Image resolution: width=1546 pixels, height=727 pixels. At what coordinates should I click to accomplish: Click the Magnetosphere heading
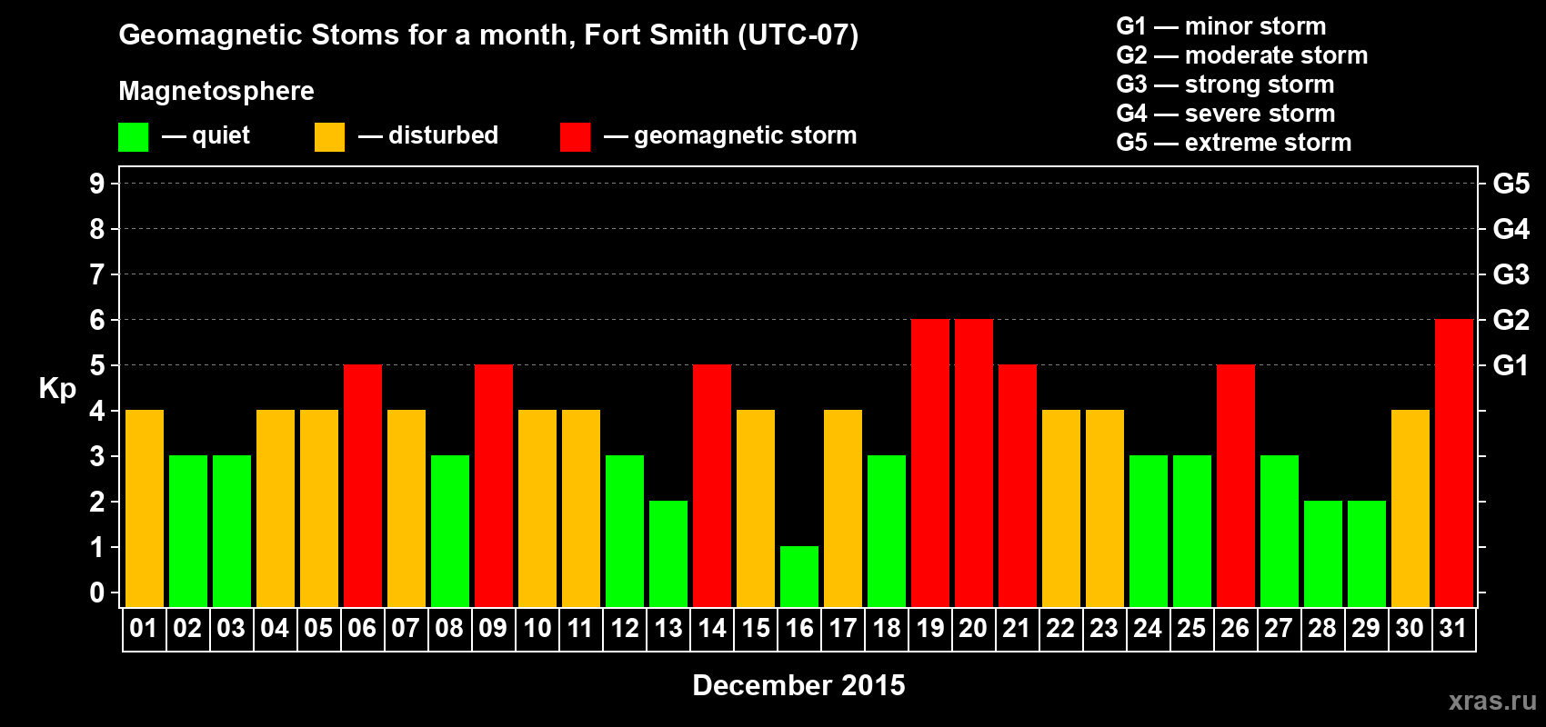216,91
